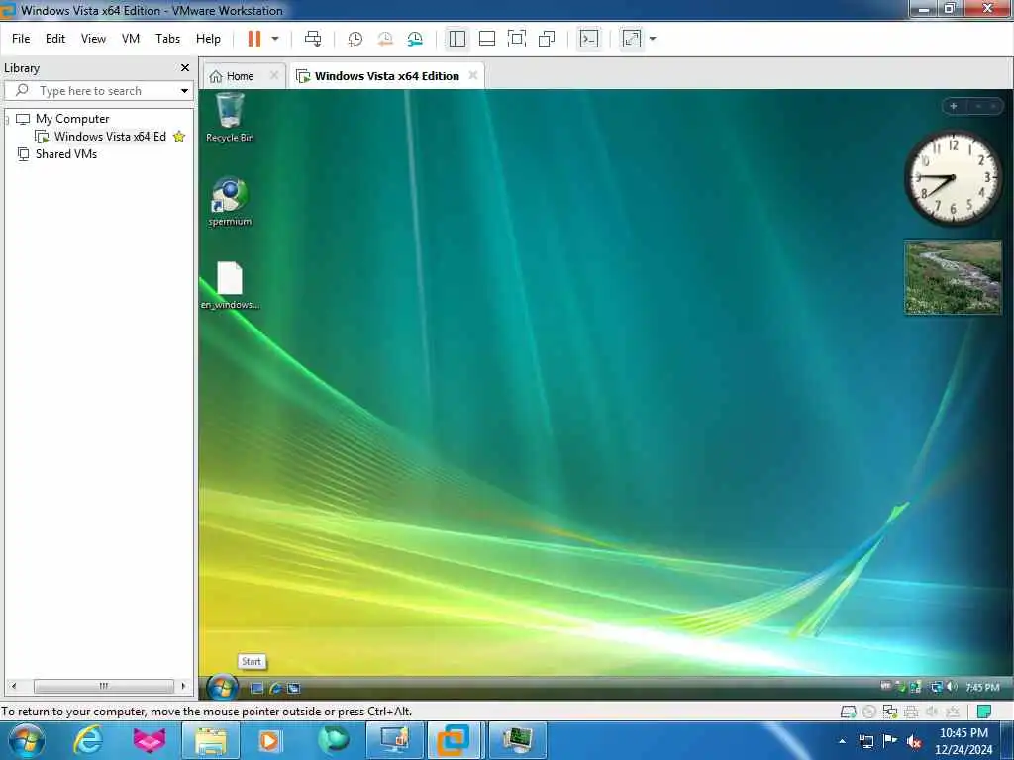This screenshot has height=760, width=1014.
Task: Switch to Unity mode icon
Action: (x=547, y=39)
